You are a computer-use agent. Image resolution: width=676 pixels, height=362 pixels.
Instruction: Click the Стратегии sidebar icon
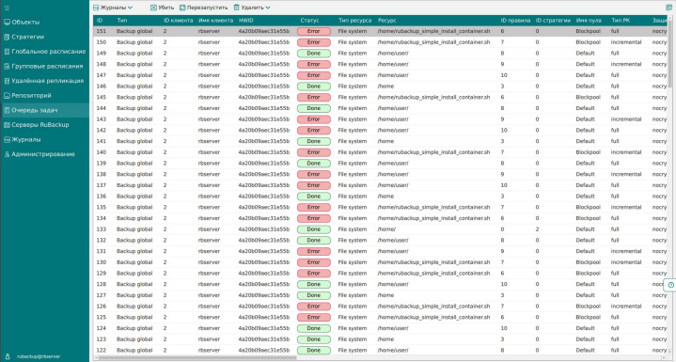(x=7, y=37)
